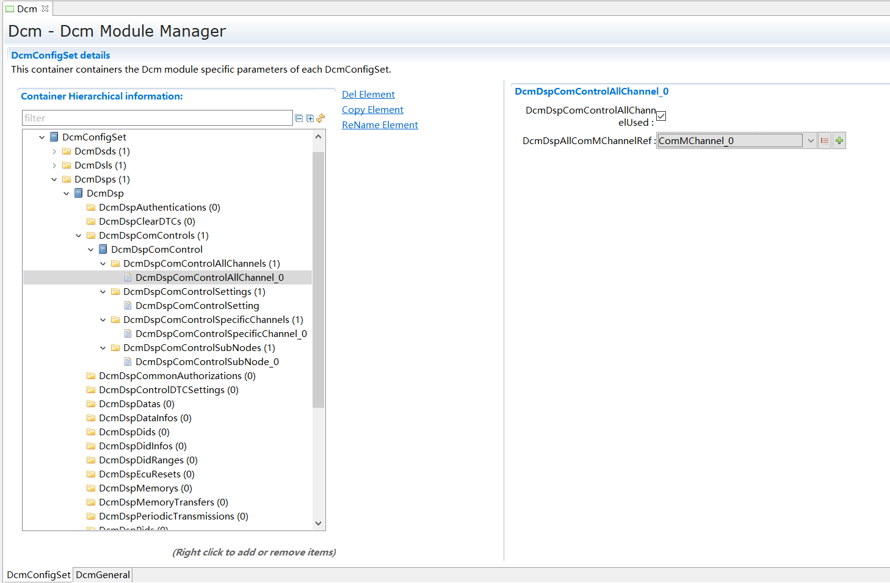Collapse the DcmDspComControls folder
Viewport: 890px width, 583px height.
pos(79,236)
